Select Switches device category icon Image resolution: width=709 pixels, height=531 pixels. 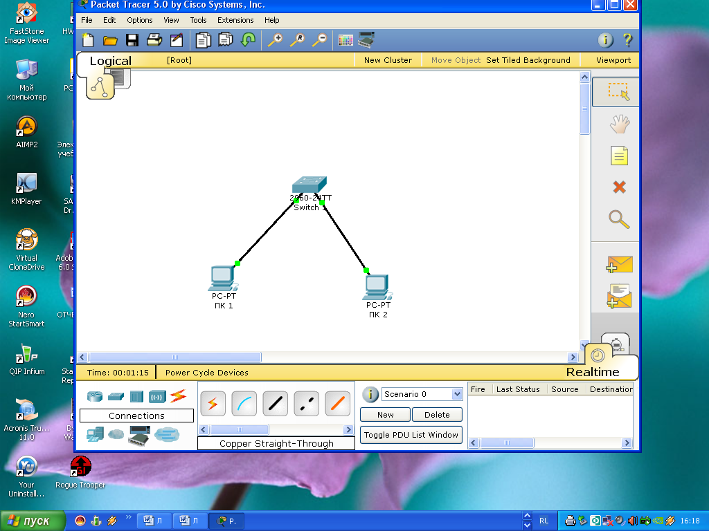pyautogui.click(x=116, y=396)
